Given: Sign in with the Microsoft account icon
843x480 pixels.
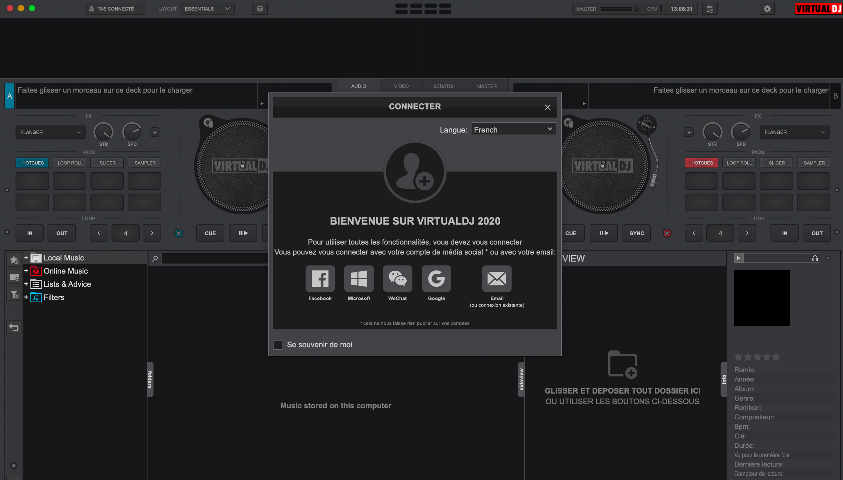Looking at the screenshot, I should coord(359,279).
